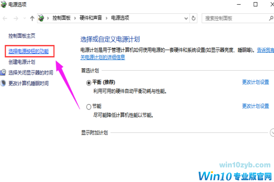Click the power options icon in the address bar
The image size is (274, 182).
point(41,18)
